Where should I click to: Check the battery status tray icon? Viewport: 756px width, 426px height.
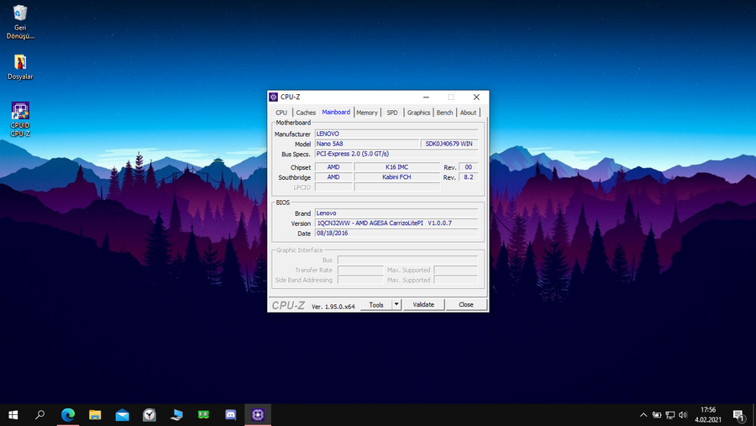[x=657, y=415]
